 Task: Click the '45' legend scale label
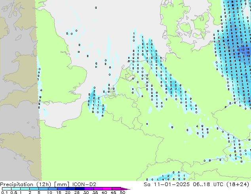coord(113,192)
